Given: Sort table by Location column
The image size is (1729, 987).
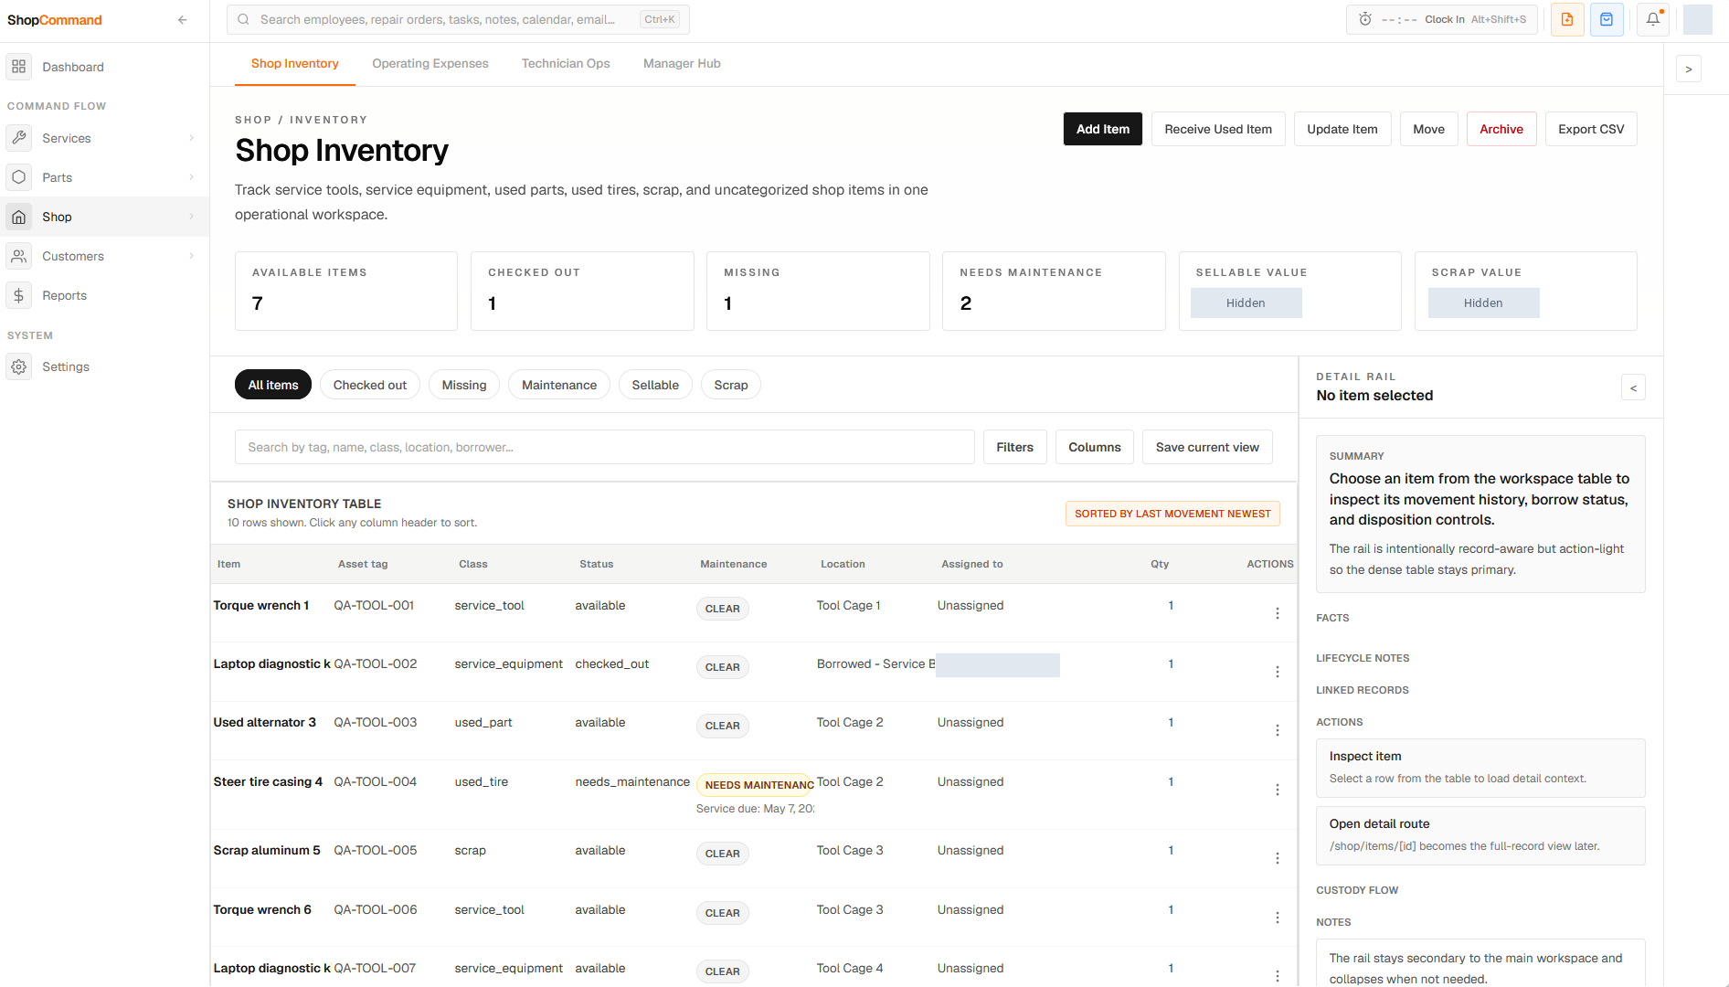Looking at the screenshot, I should tap(843, 564).
